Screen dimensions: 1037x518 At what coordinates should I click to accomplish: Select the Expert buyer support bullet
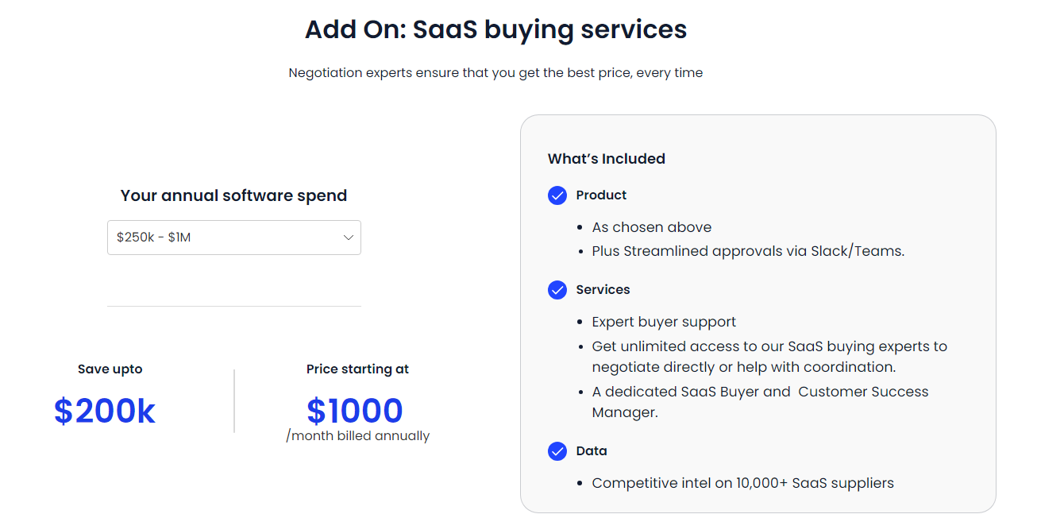point(664,321)
